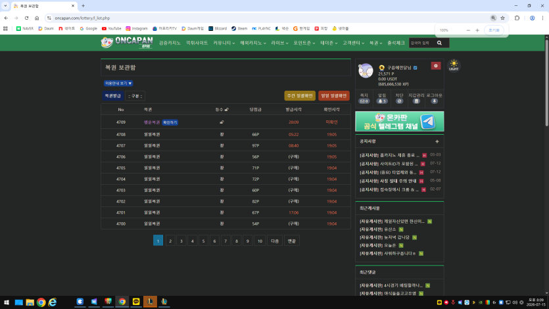Click the zoom plus stepper in browser popup

pyautogui.click(x=477, y=30)
